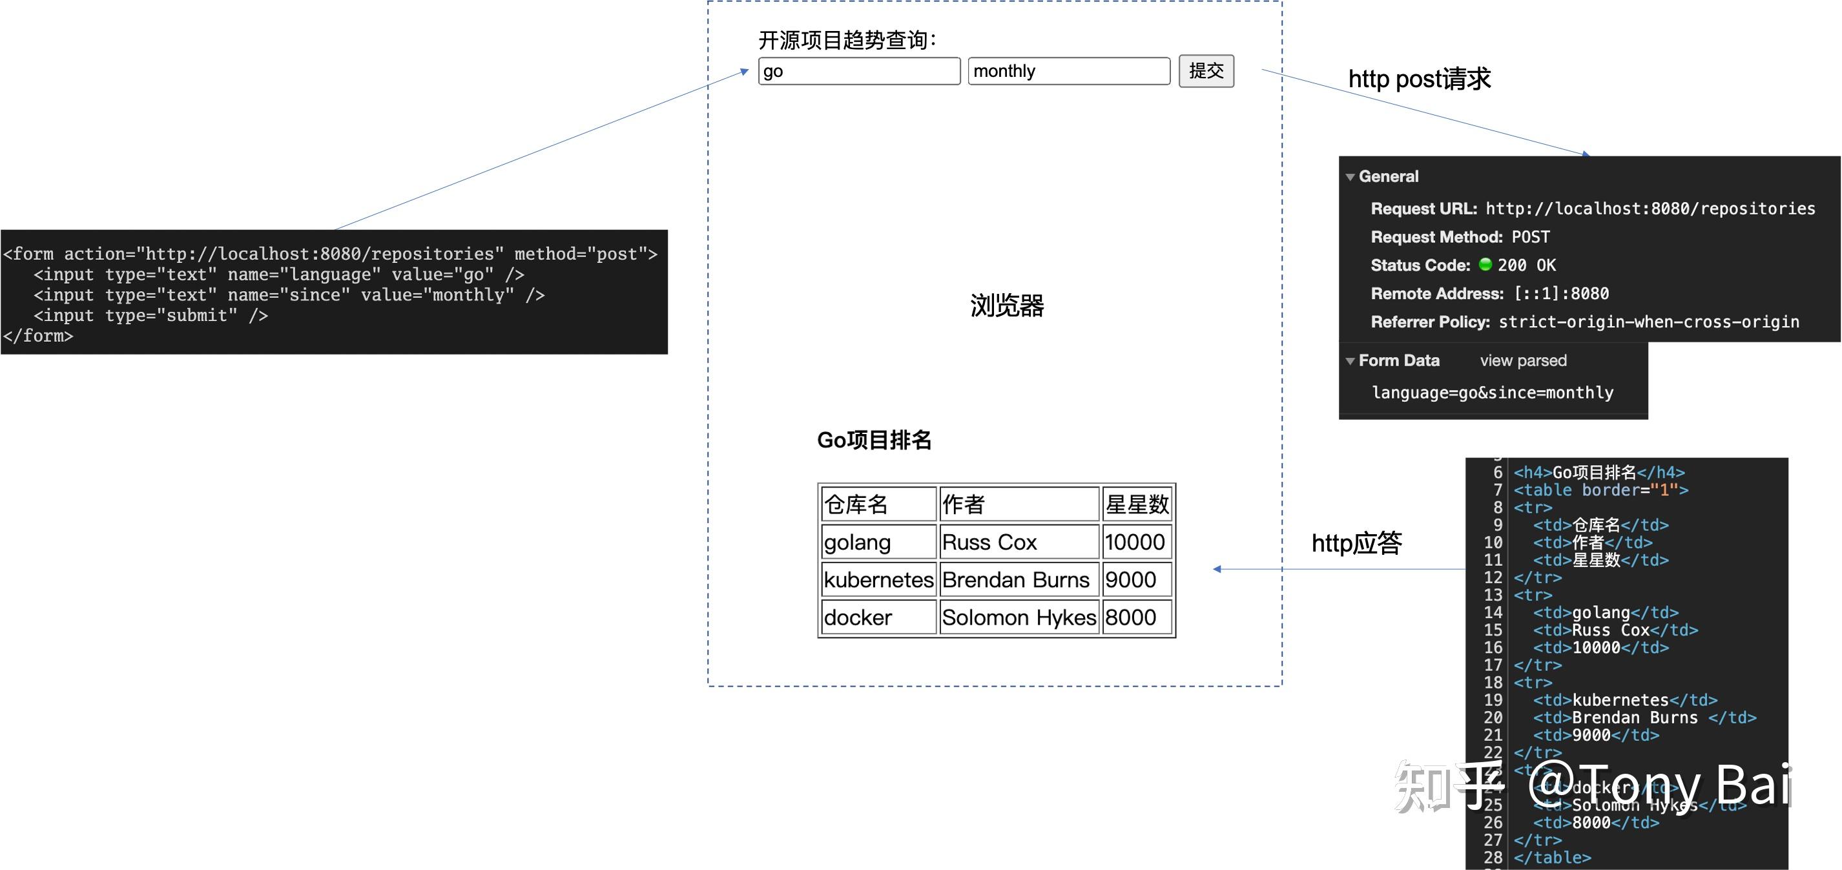
Task: Click the 星星数 header cell
Action: point(1137,504)
